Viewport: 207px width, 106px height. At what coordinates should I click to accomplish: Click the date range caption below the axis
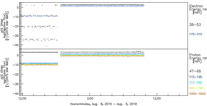pos(104,104)
